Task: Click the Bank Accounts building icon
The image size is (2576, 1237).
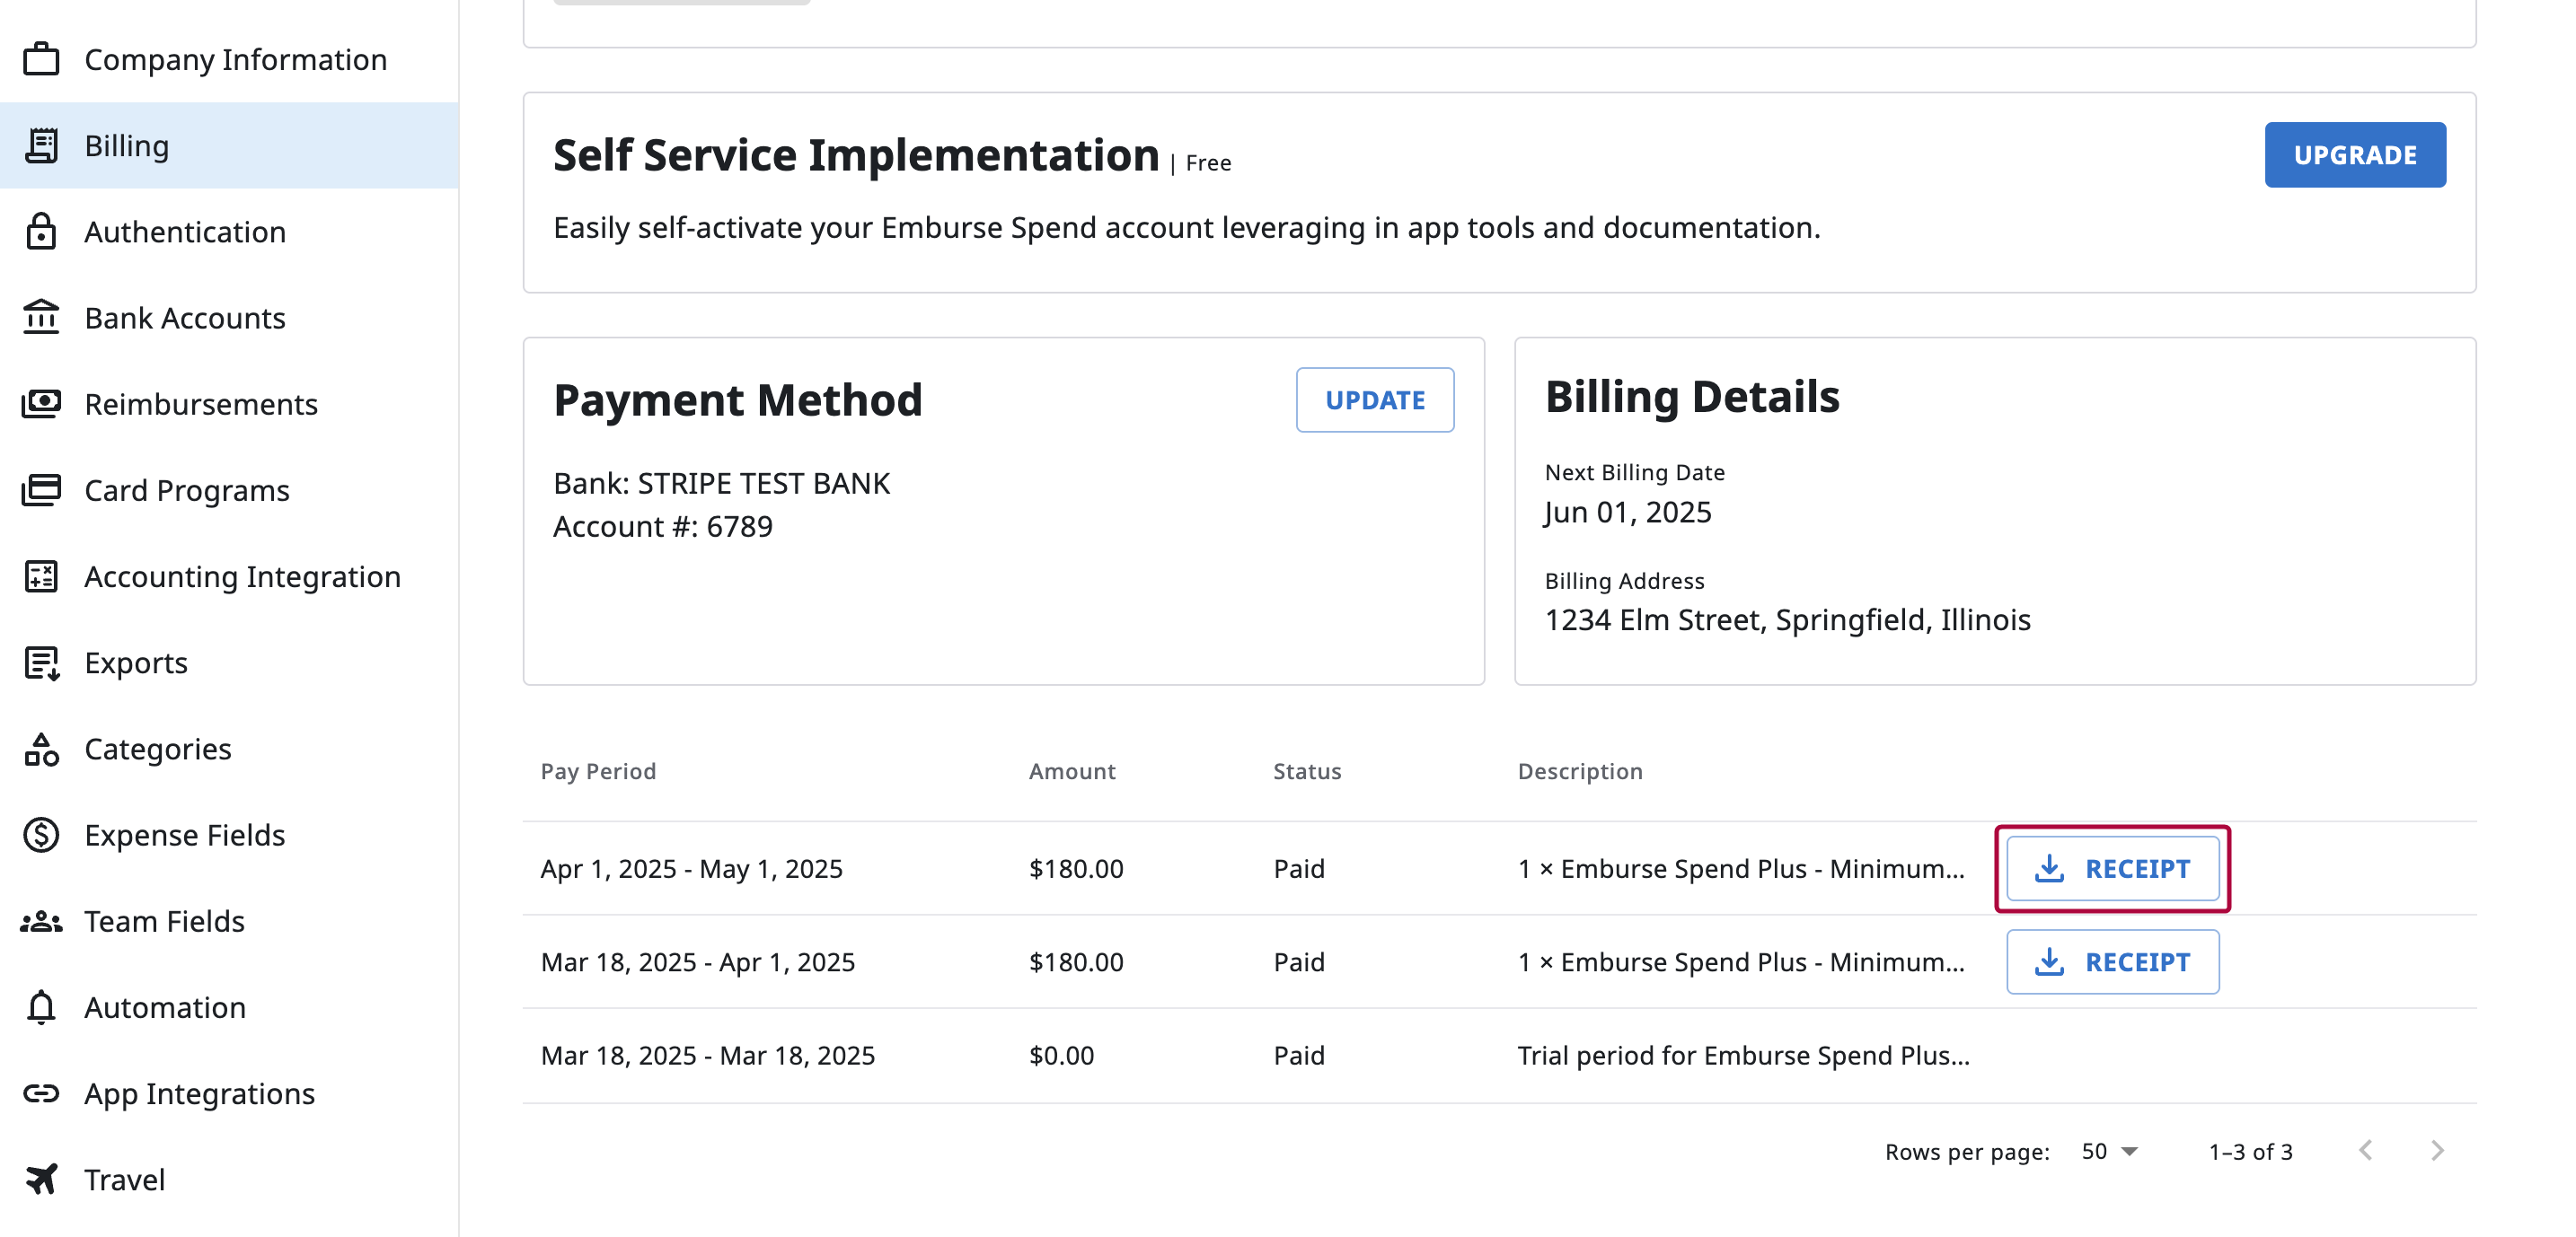Action: click(41, 318)
